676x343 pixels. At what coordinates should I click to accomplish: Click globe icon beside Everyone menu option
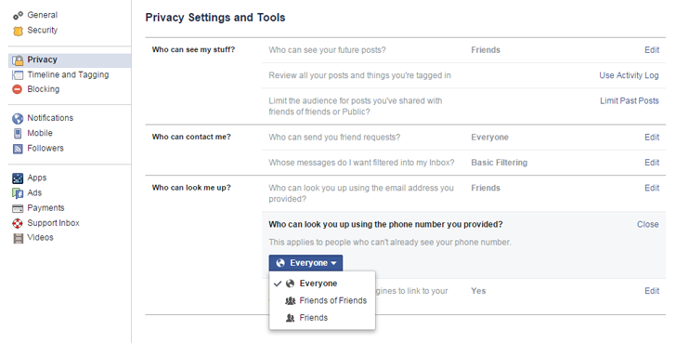coord(290,284)
